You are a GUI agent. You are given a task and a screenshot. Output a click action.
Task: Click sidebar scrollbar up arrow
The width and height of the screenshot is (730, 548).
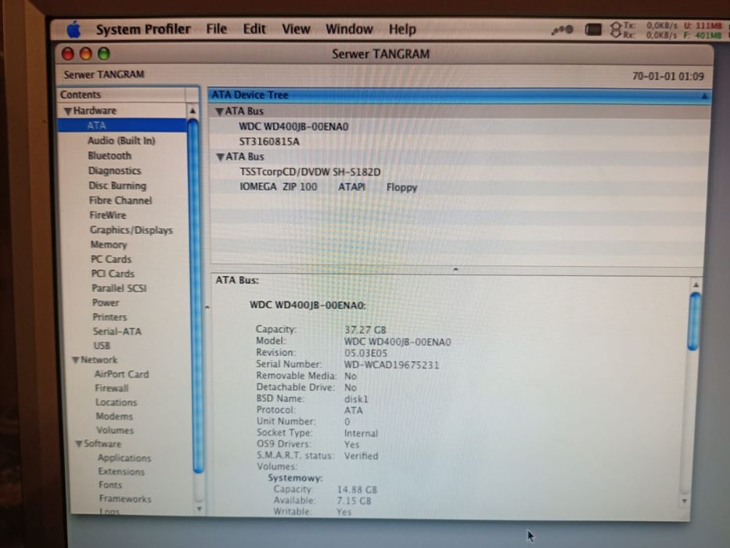(192, 111)
